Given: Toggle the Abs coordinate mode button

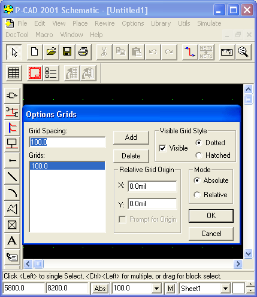Looking at the screenshot, I should (x=100, y=288).
